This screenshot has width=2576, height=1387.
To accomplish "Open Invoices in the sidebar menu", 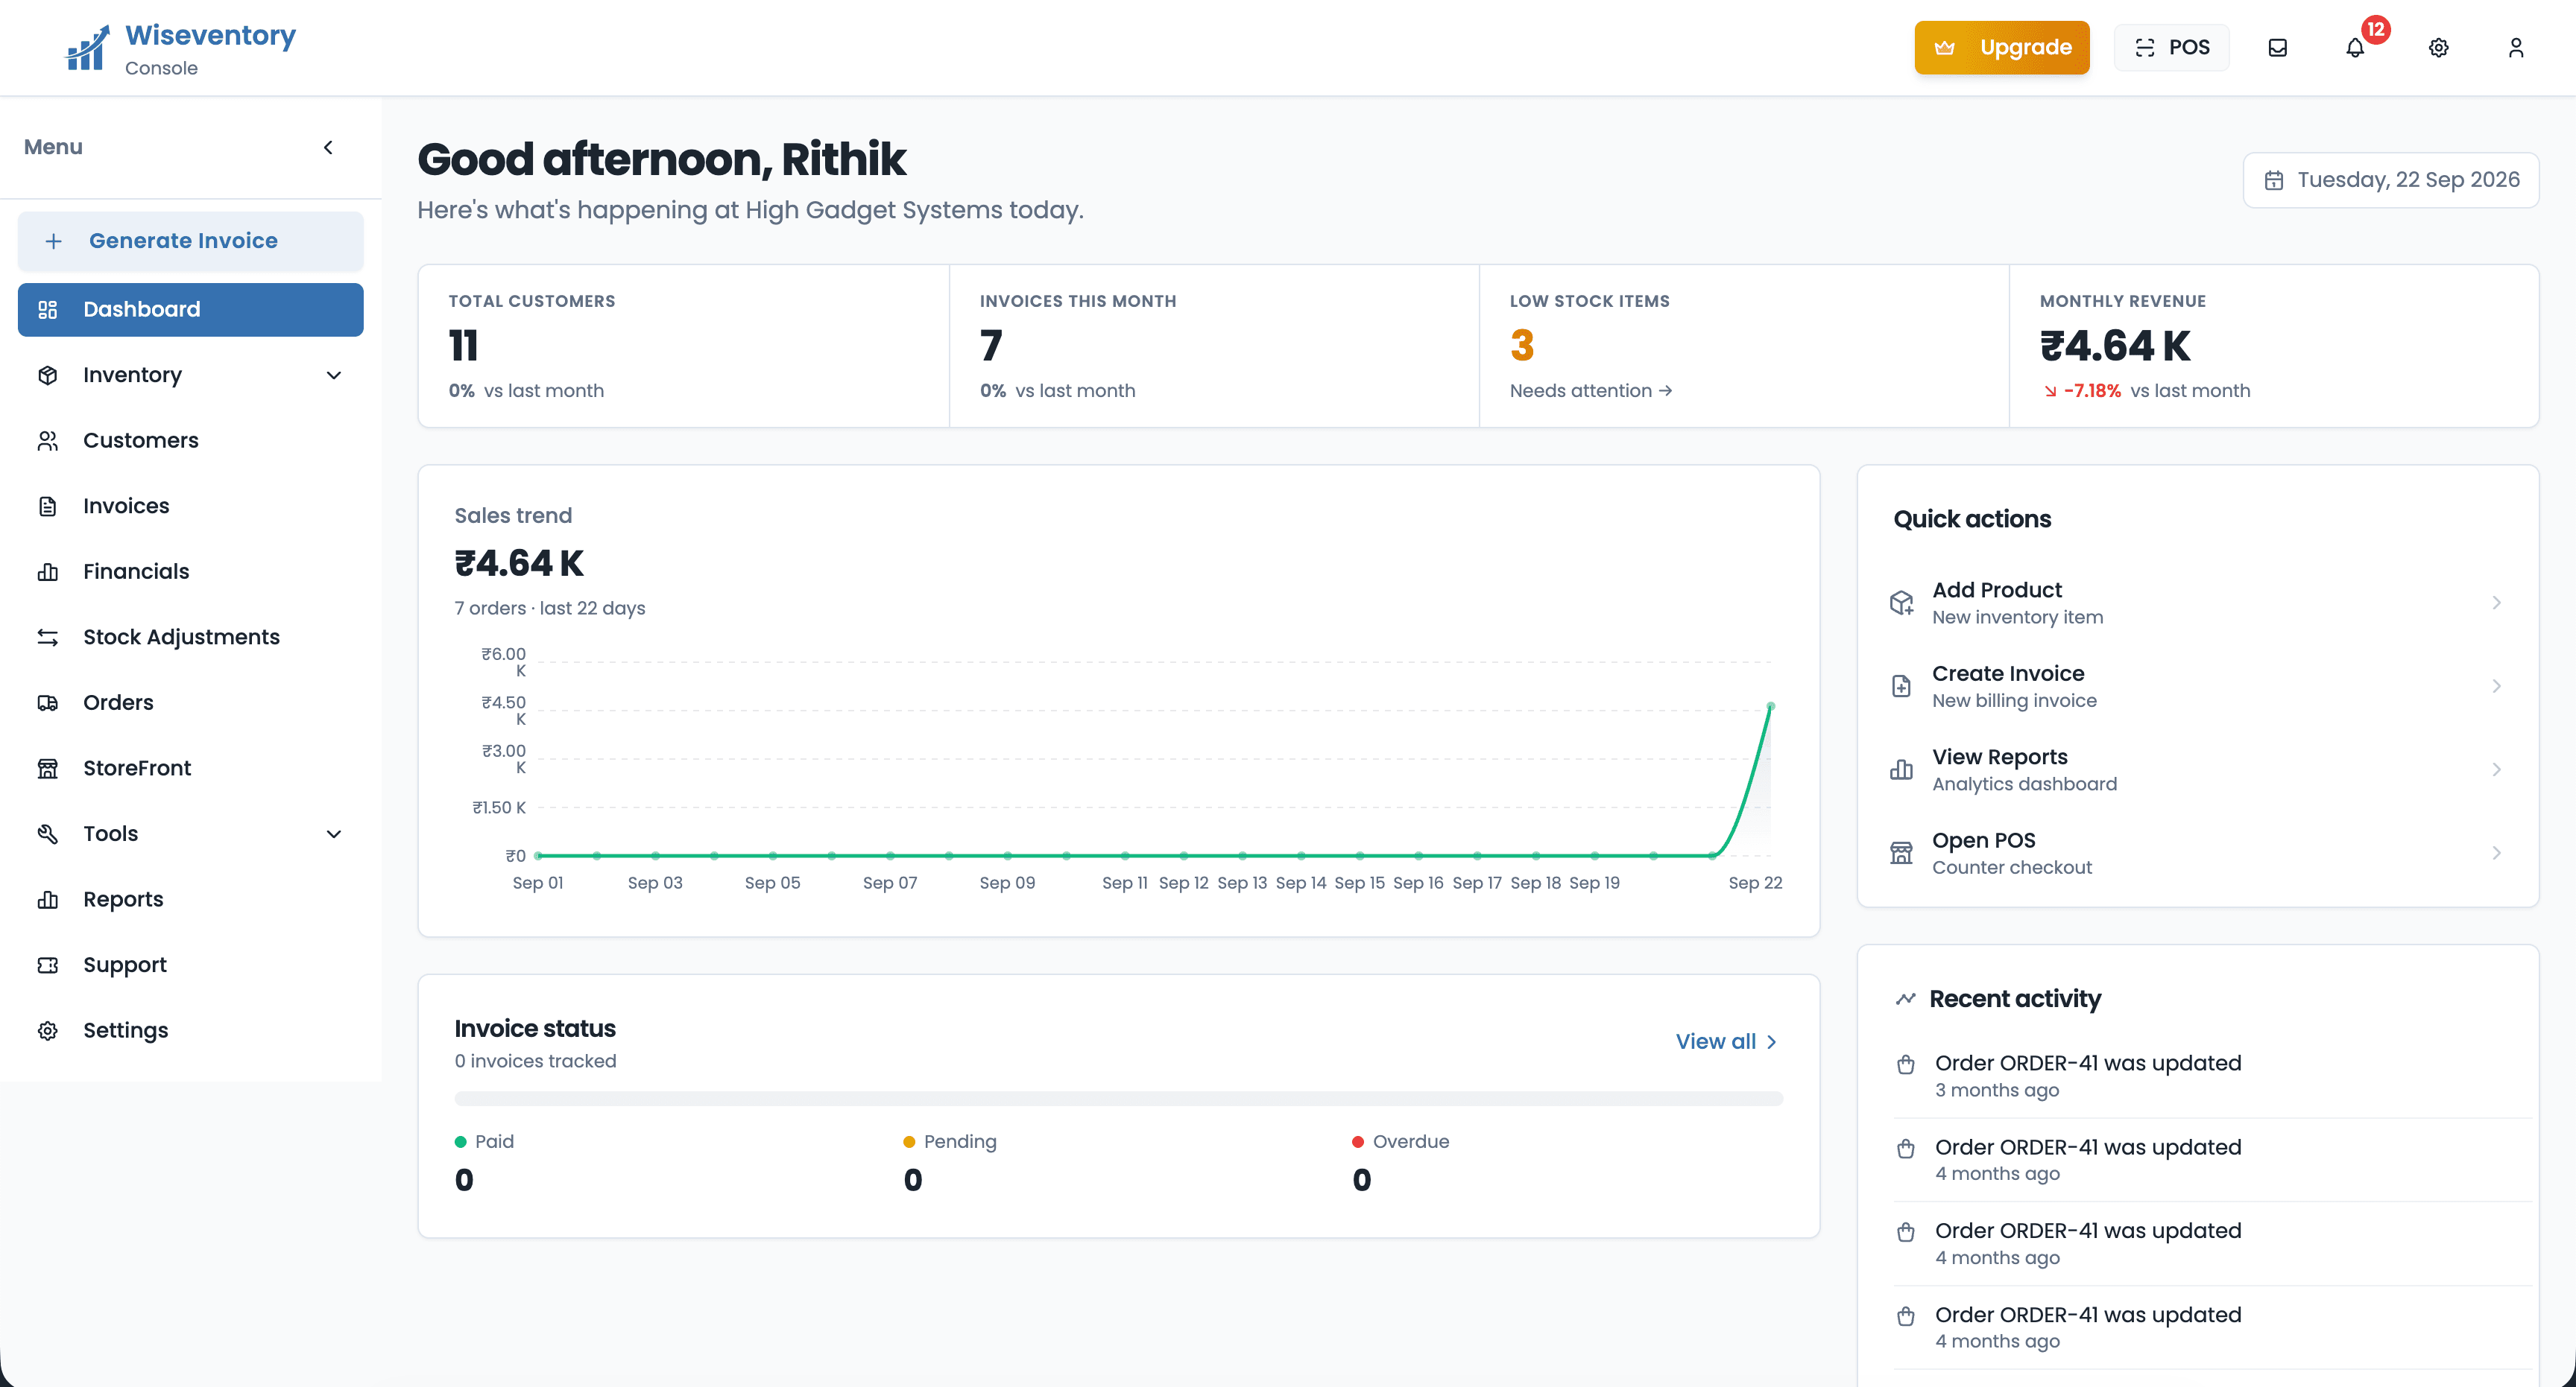I will 190,507.
